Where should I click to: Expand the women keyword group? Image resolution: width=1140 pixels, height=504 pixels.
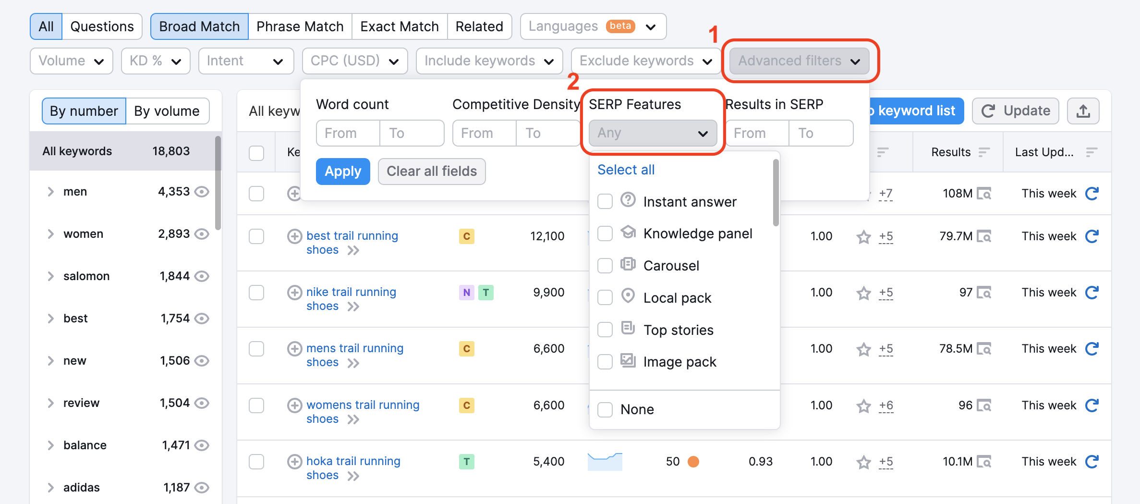[x=50, y=234]
